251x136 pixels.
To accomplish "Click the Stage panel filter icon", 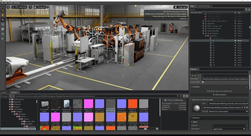I will [x=246, y=10].
